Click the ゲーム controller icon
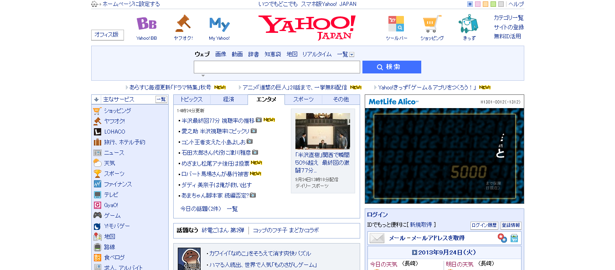The height and width of the screenshot is (270, 615). coord(97,216)
